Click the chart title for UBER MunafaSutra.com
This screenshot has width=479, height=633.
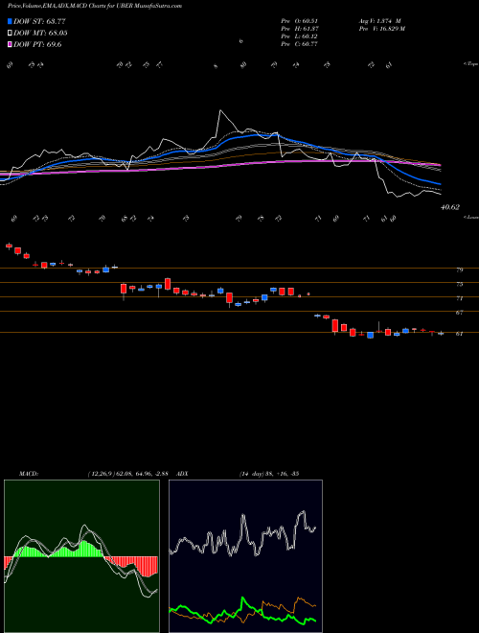[94, 6]
